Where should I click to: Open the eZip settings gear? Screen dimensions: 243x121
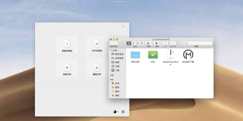point(123,112)
